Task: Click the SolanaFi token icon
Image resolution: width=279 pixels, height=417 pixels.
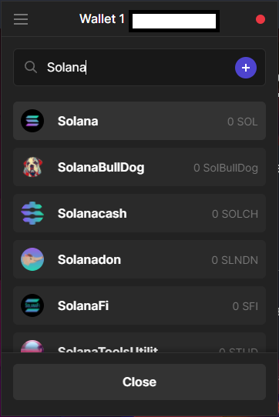Action: [x=32, y=305]
